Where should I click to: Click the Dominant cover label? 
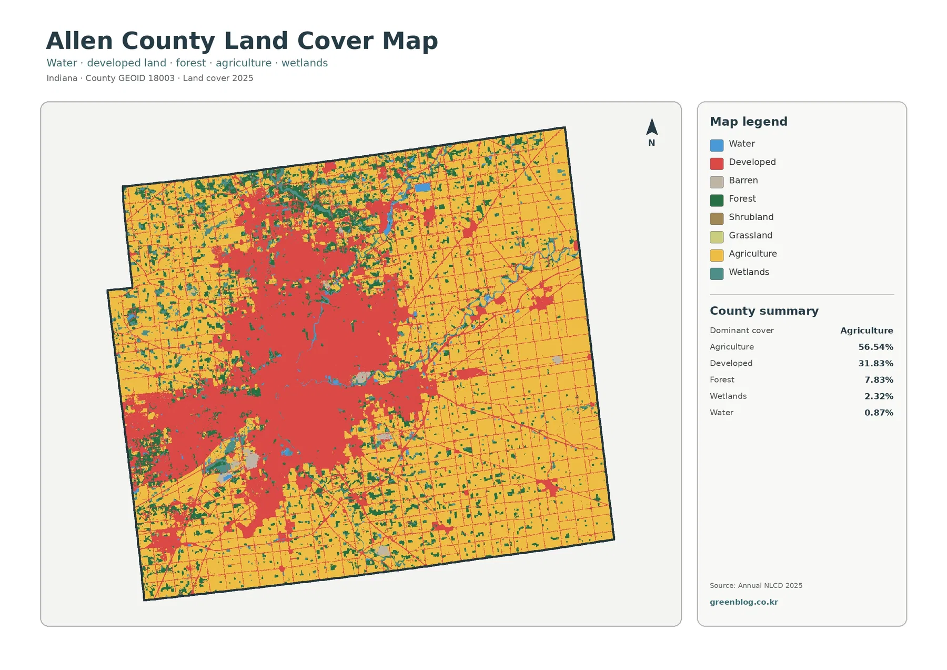click(x=742, y=331)
